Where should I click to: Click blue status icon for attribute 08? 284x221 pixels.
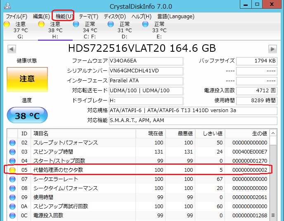click(12, 188)
